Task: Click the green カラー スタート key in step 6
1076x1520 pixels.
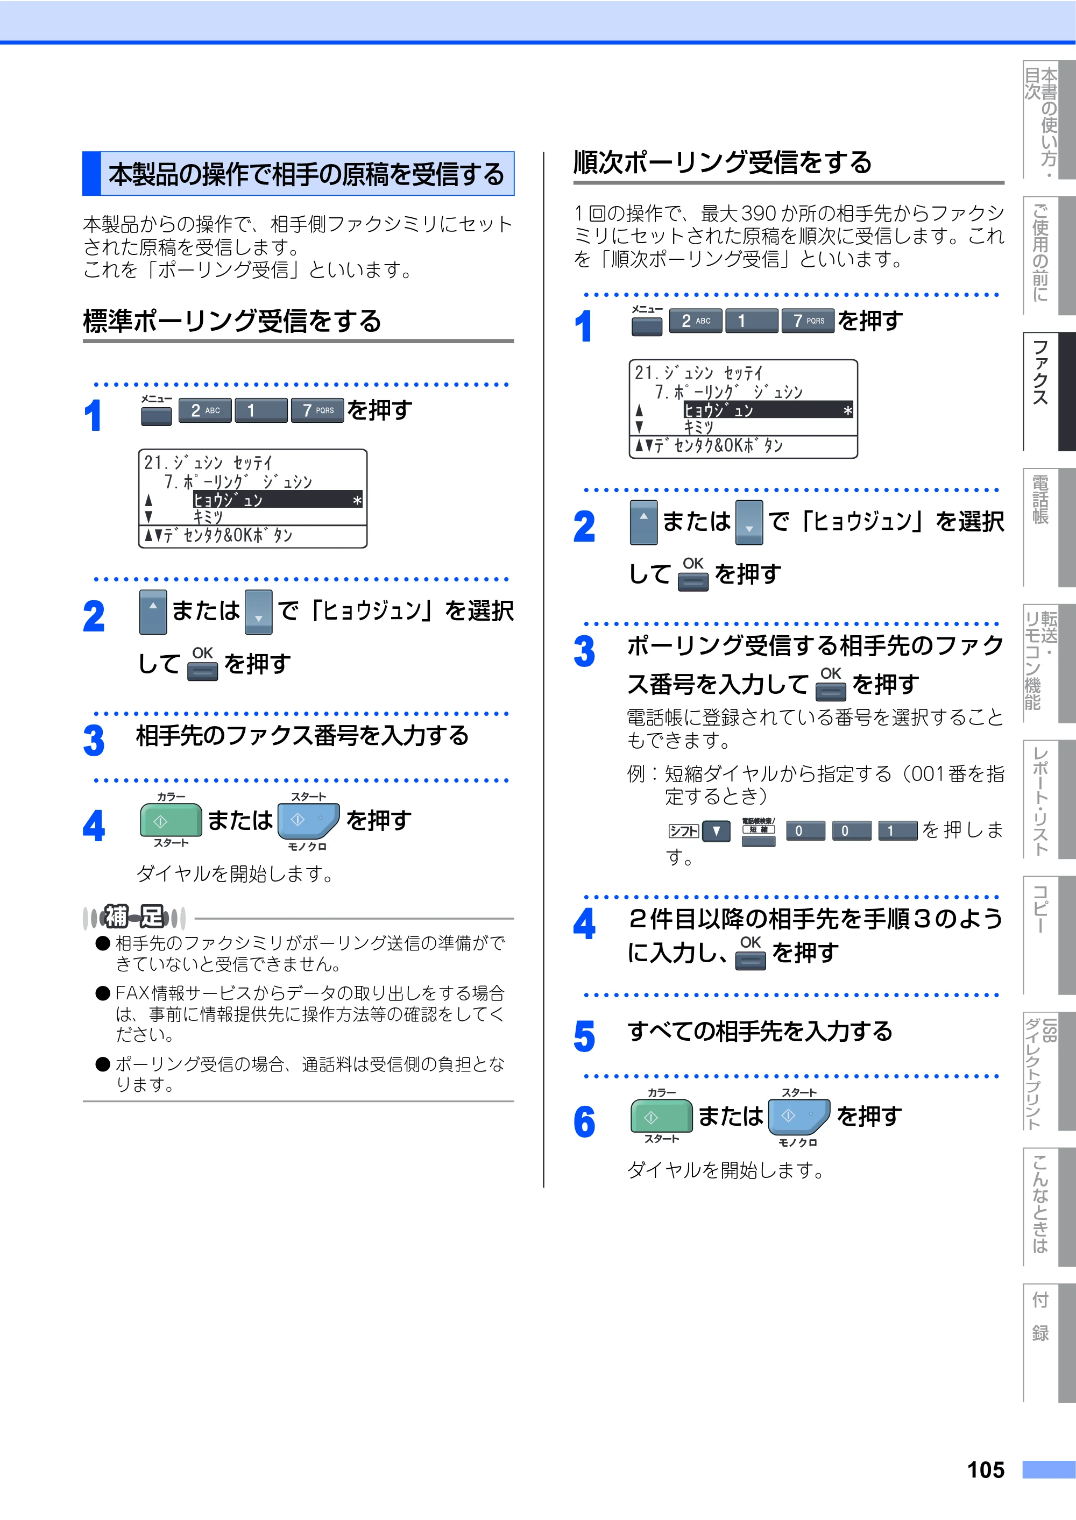Action: [661, 1116]
